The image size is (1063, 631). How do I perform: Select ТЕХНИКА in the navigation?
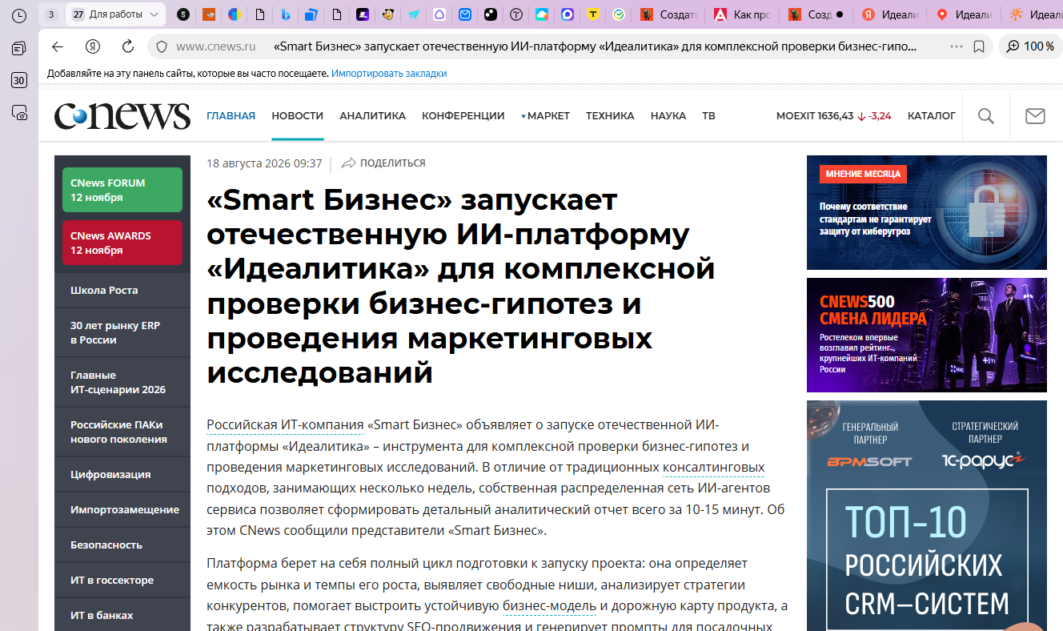pyautogui.click(x=610, y=116)
